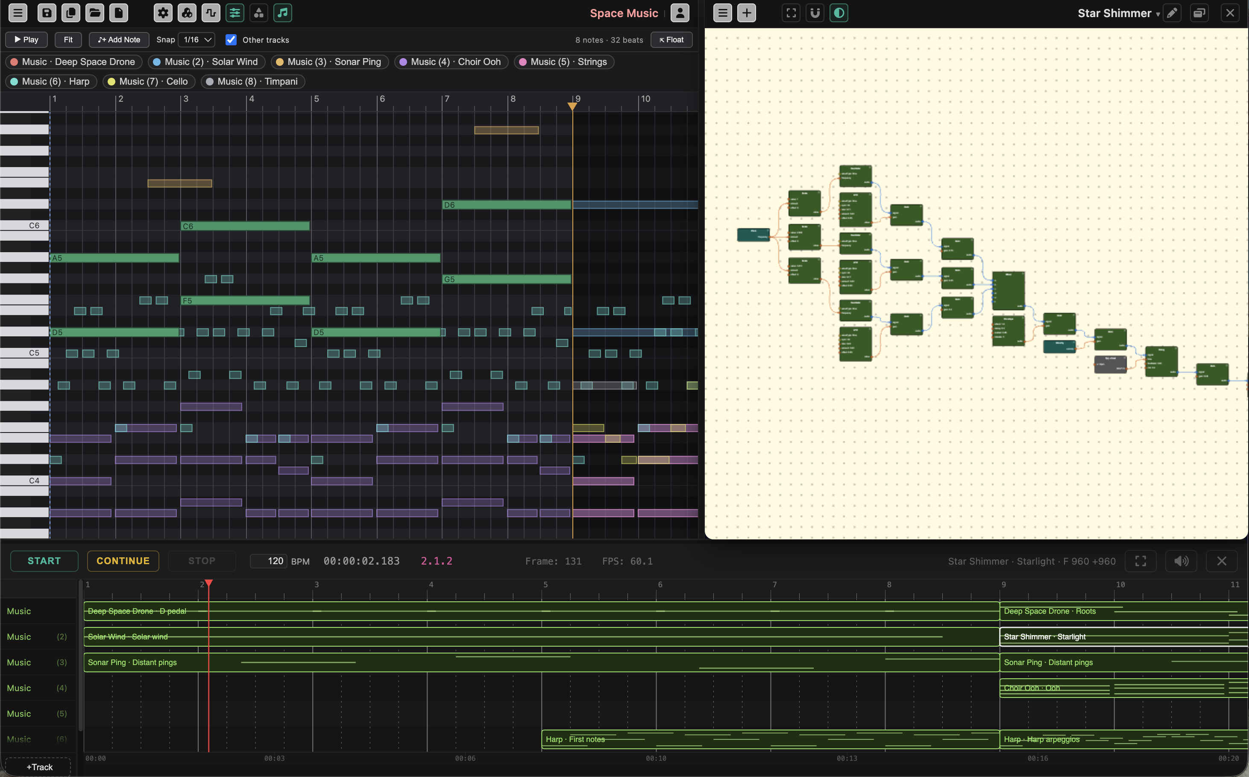Click the new file icon
The height and width of the screenshot is (777, 1249).
pyautogui.click(x=119, y=13)
